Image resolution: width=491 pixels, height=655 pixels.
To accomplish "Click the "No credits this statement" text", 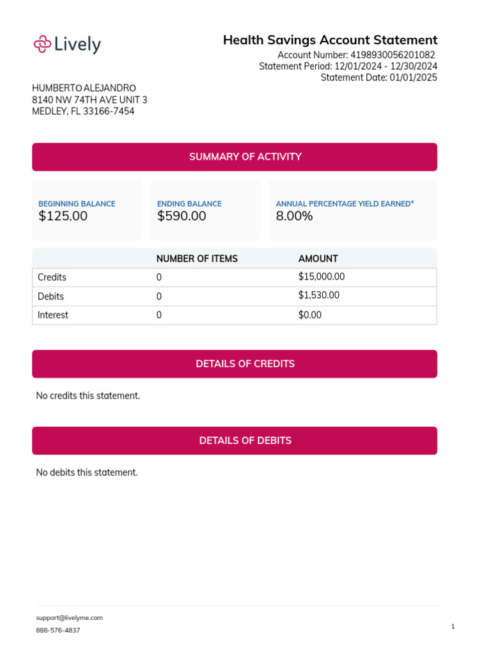I will [88, 396].
